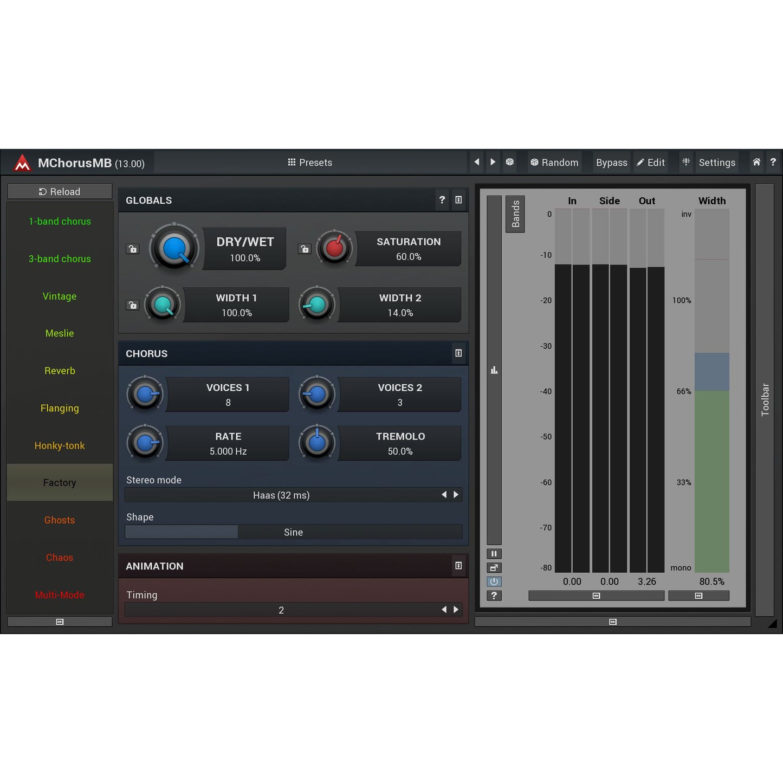
Task: Pause the meter display
Action: coord(494,554)
